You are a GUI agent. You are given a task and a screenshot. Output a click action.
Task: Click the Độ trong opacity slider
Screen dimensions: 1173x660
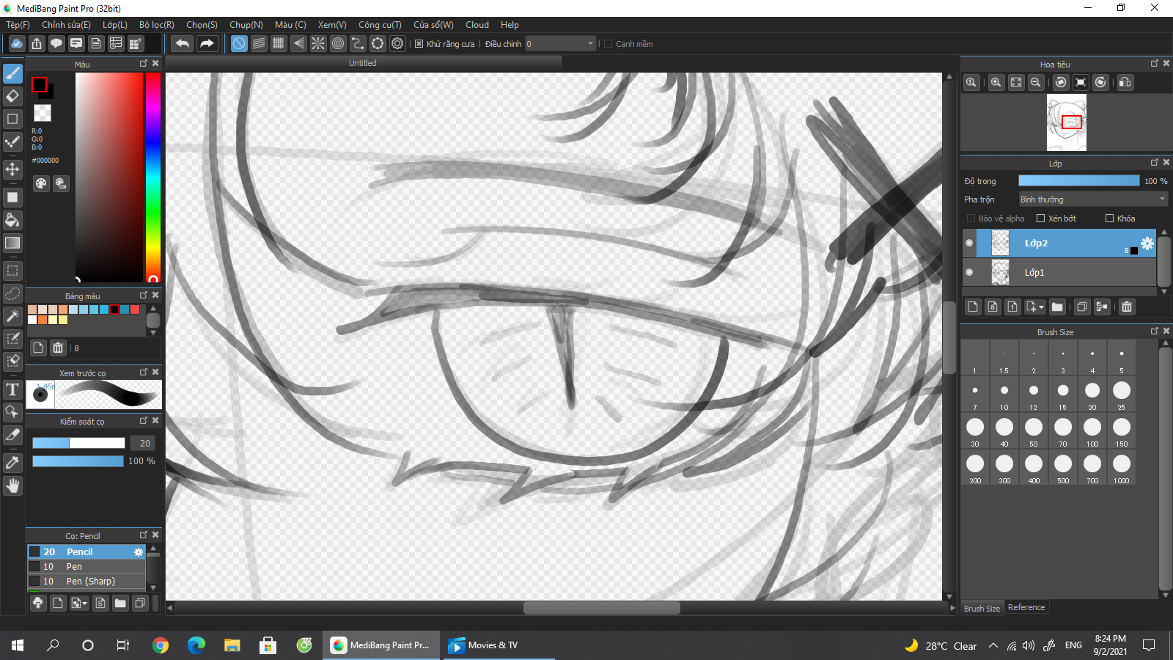point(1078,181)
